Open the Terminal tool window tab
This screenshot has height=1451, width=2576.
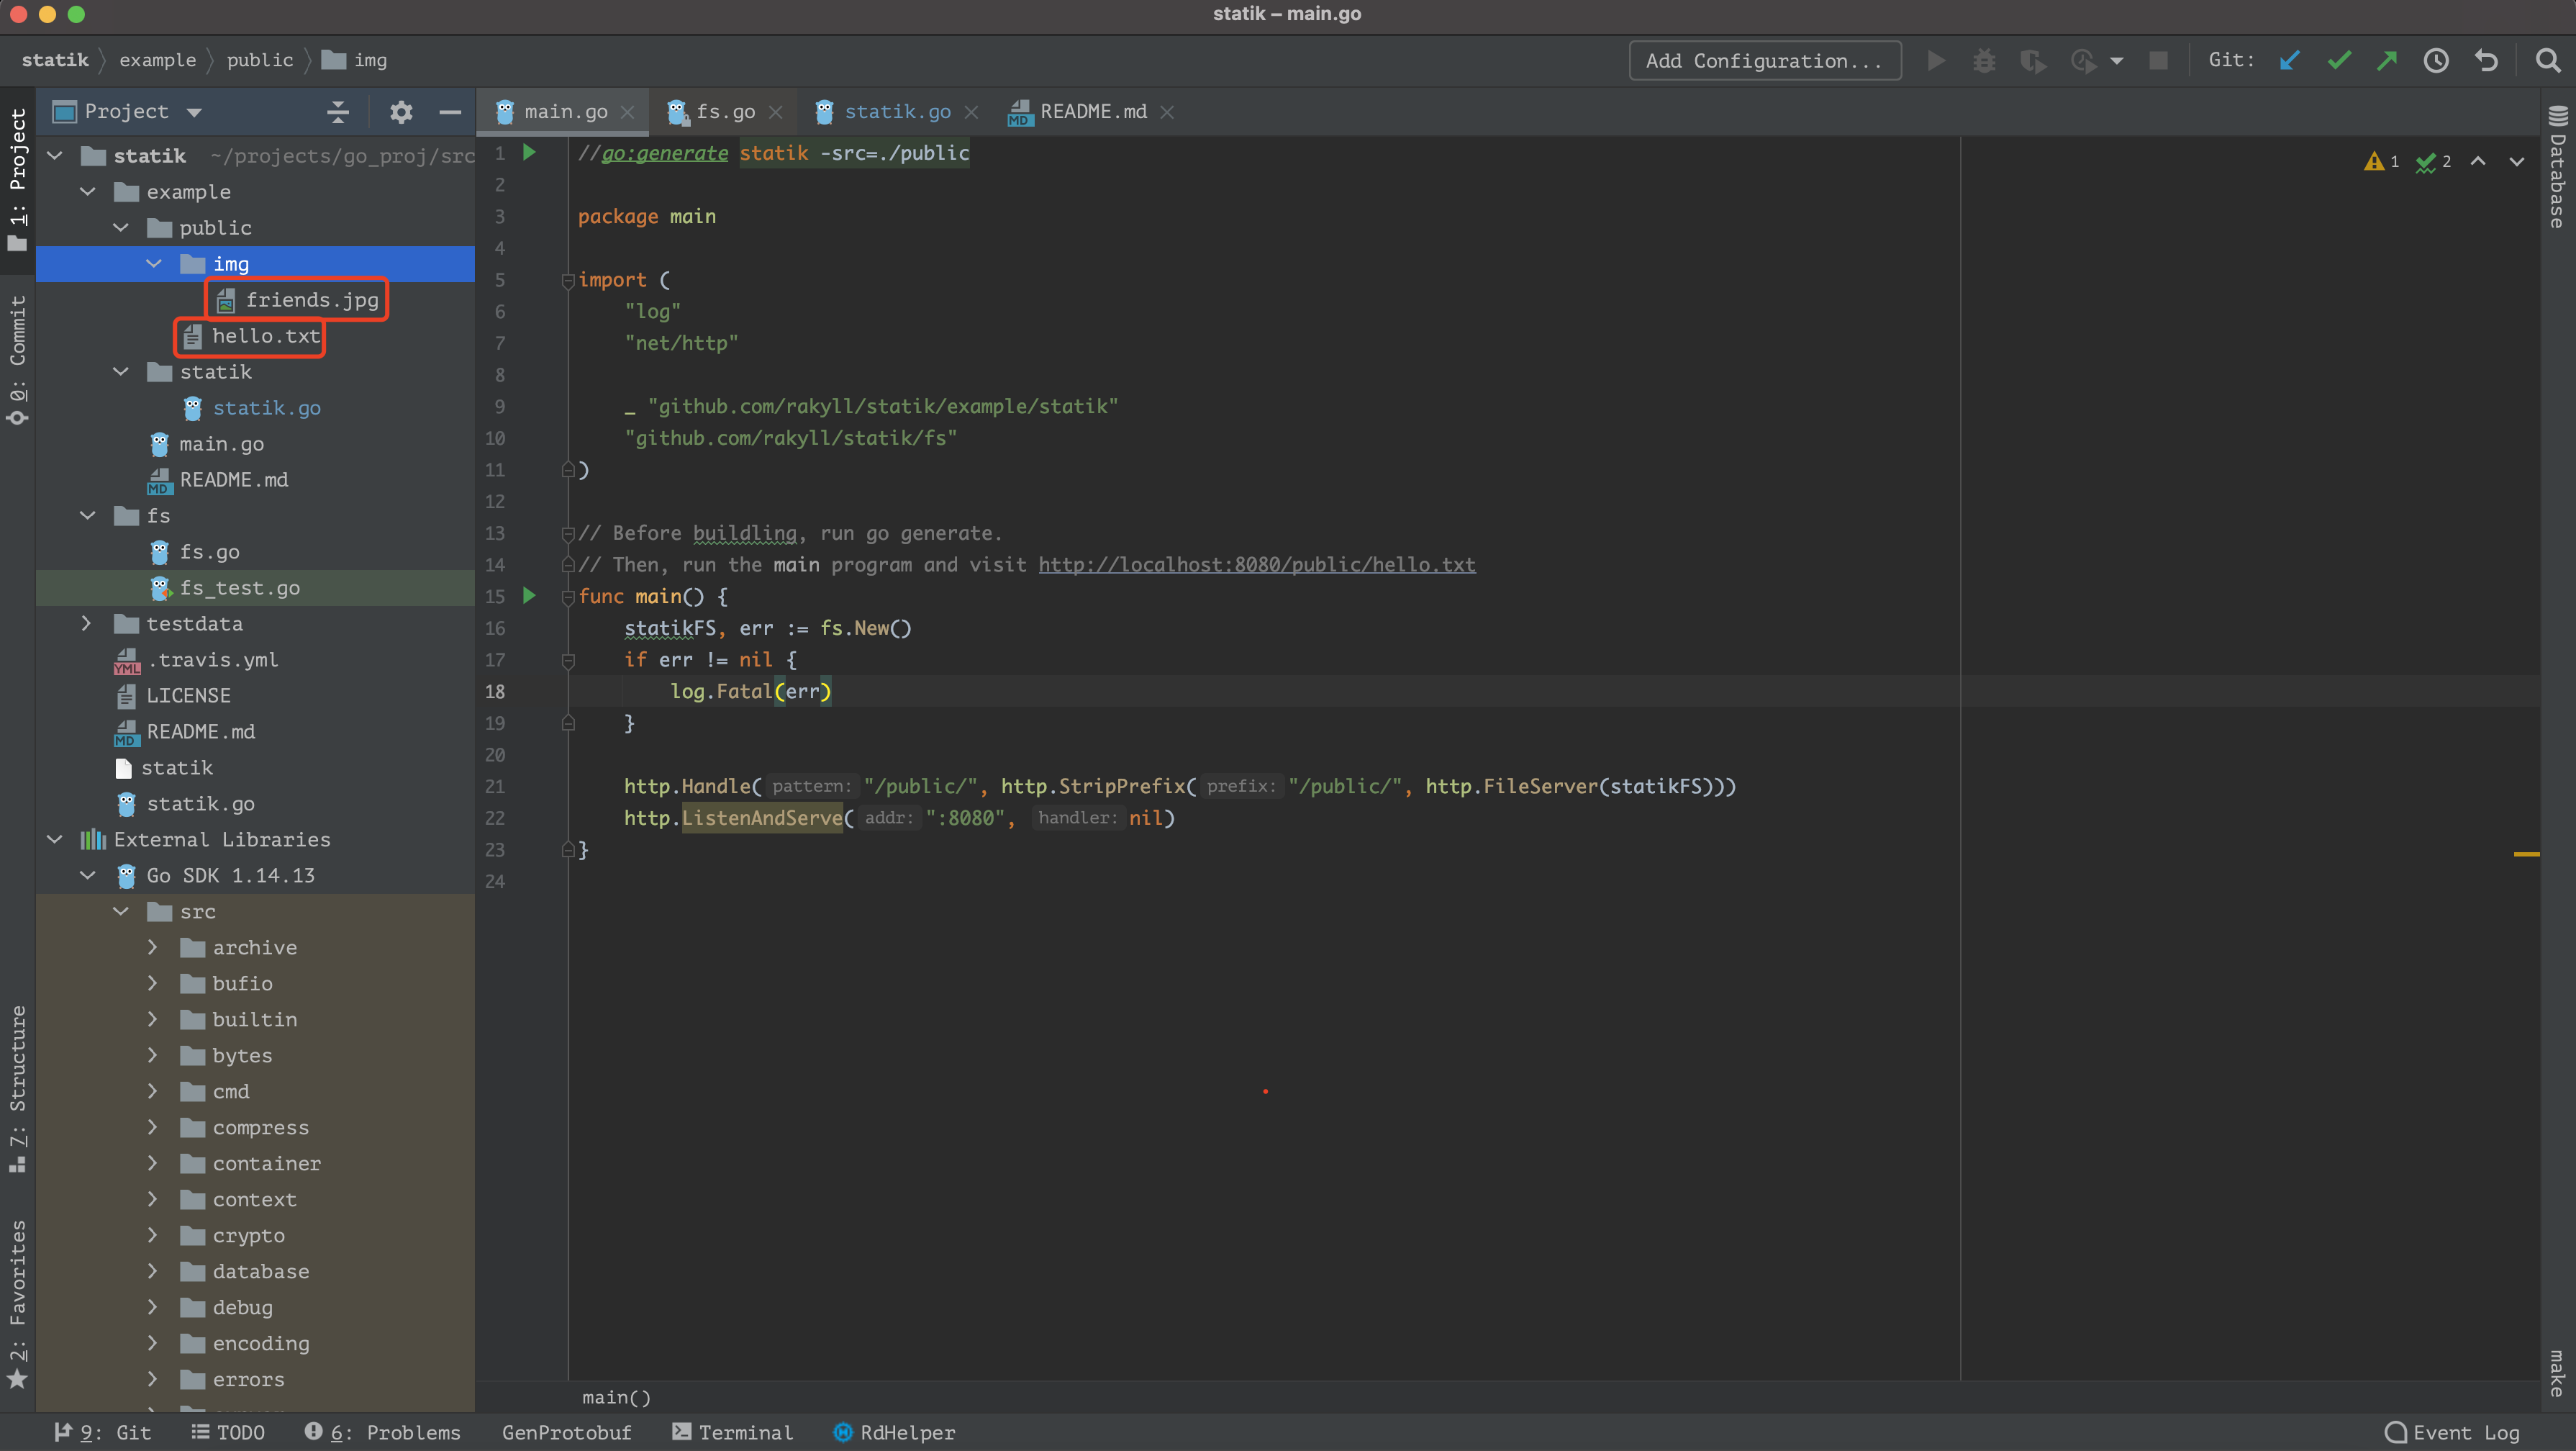point(733,1432)
